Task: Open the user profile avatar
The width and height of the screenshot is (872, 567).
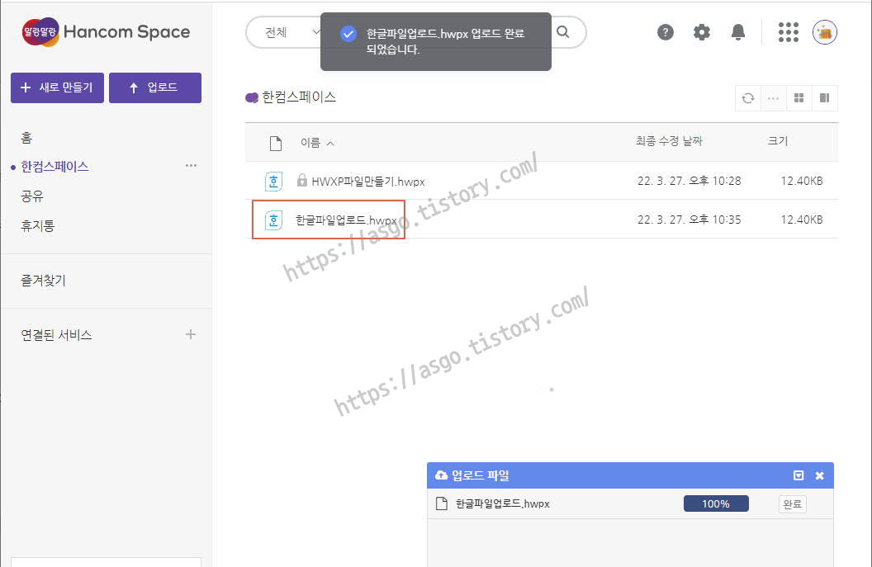Action: 824,32
